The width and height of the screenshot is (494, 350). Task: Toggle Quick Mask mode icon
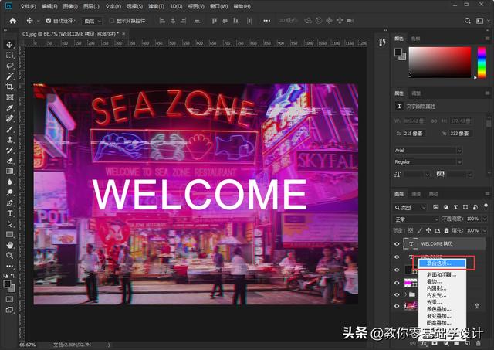[x=10, y=299]
